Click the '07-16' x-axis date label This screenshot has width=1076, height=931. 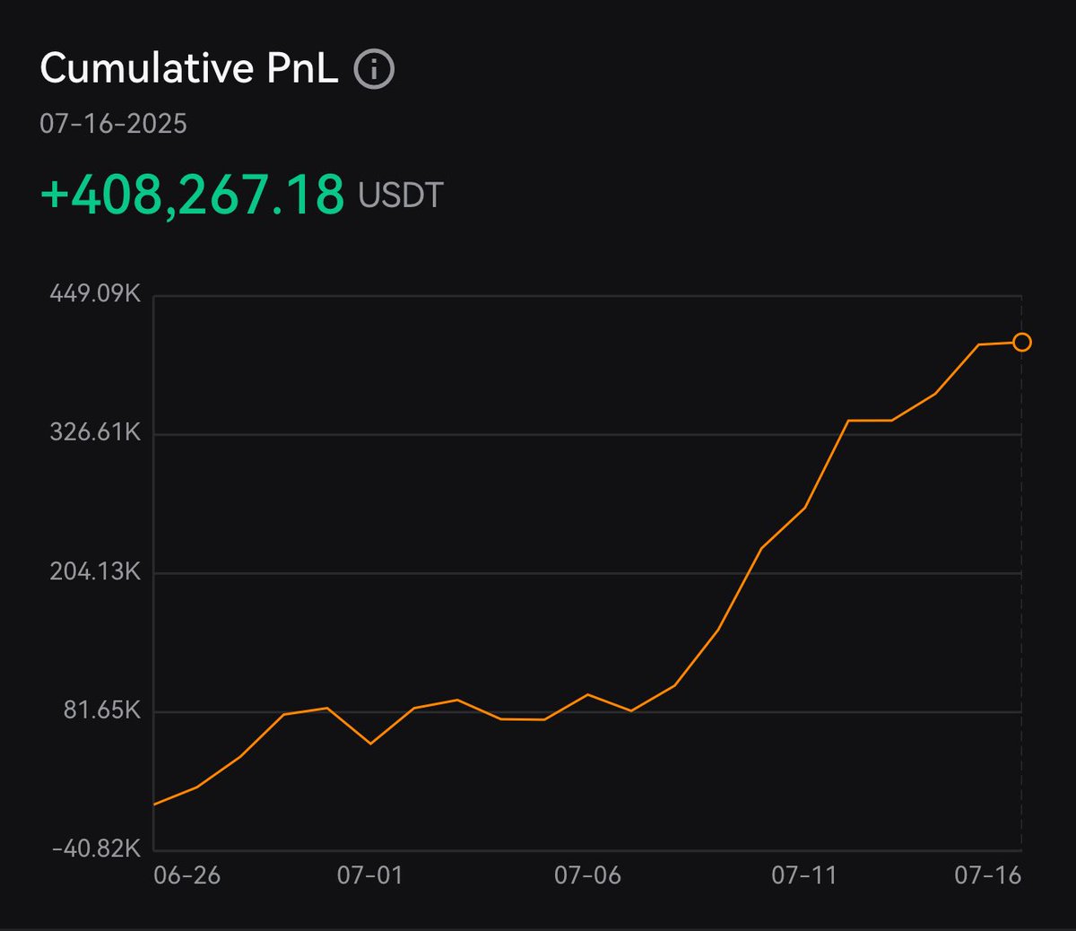point(988,875)
